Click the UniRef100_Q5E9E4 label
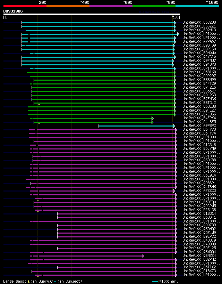The image size is (222, 284). tap(199, 175)
